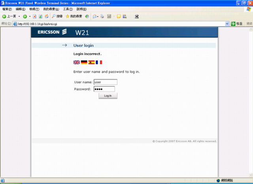Click the Windows flag logo in menu bar
Screen dimensions: 253x184
[x=249, y=9]
